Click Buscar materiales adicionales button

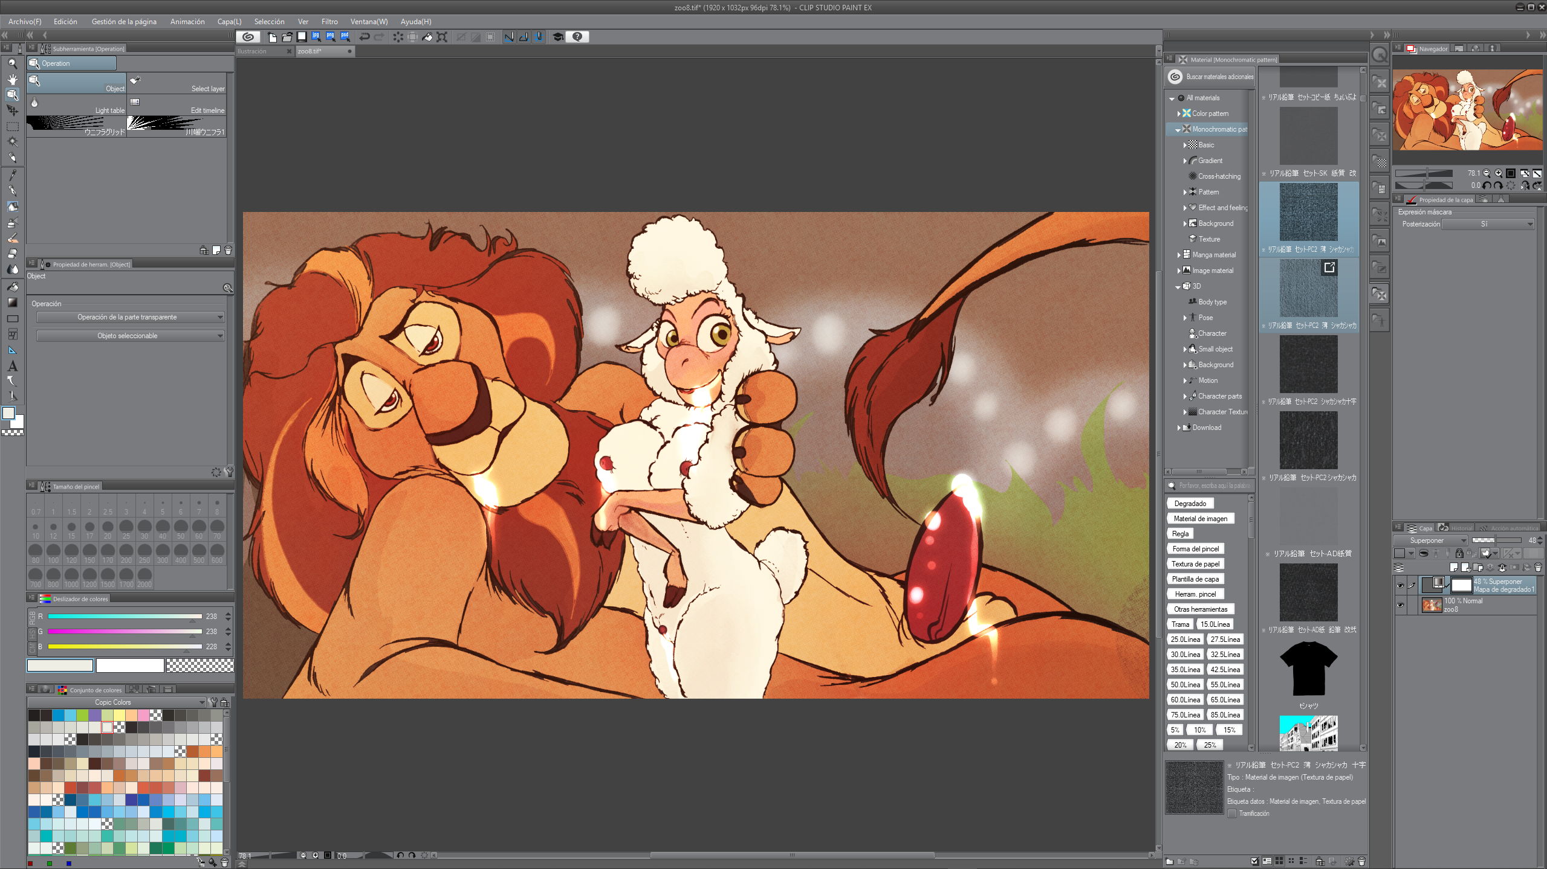[1211, 77]
